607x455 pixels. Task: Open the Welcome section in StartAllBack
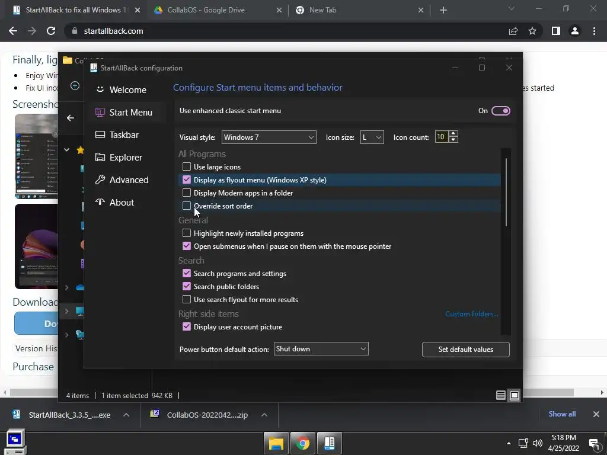[121, 90]
